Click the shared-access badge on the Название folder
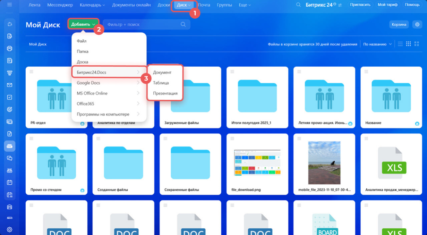The width and height of the screenshot is (427, 235). 417,123
